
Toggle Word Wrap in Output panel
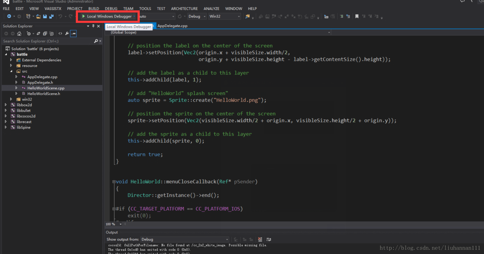[269, 239]
